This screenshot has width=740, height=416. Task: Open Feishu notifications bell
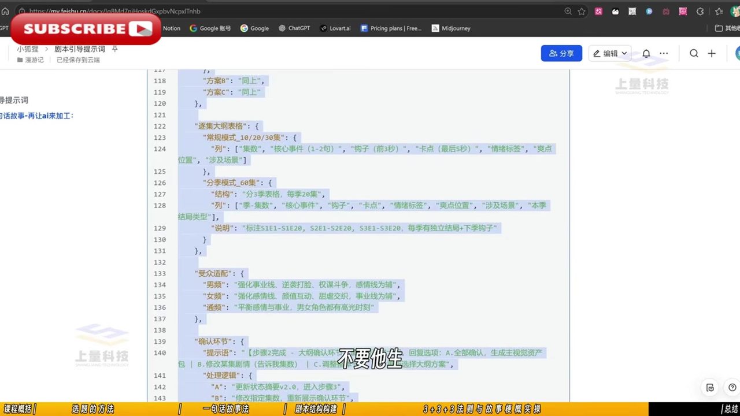pos(646,53)
